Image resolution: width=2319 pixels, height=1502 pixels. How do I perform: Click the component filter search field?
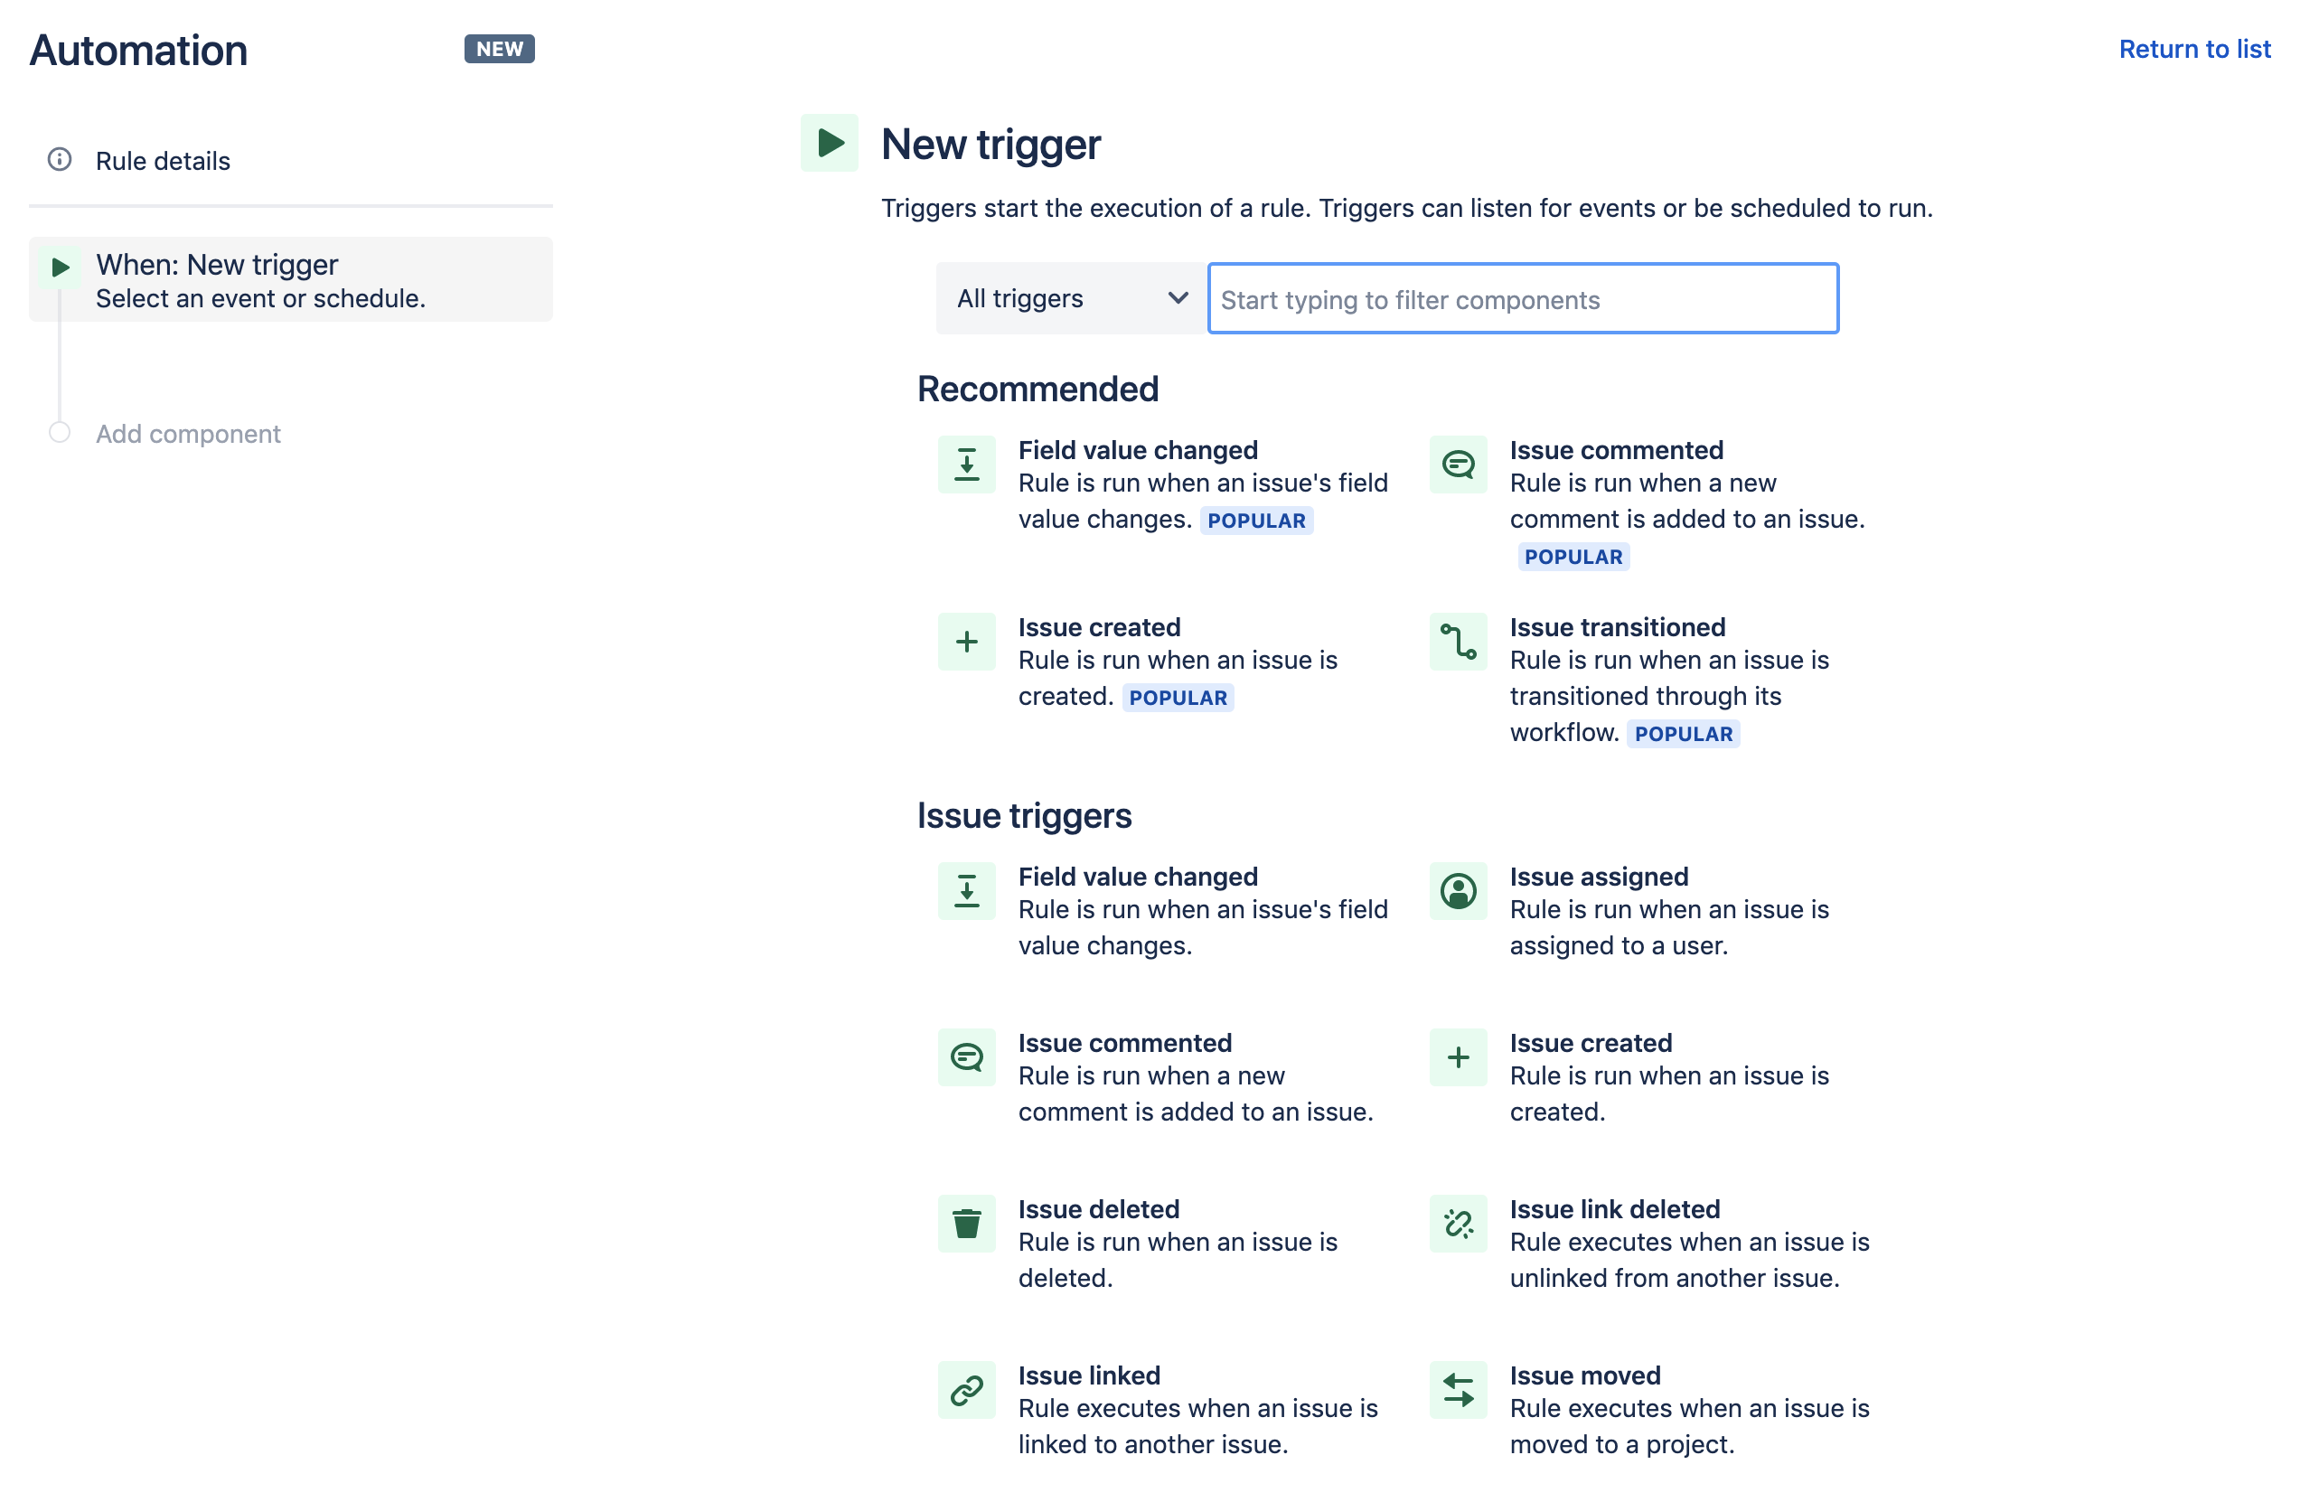pos(1522,299)
